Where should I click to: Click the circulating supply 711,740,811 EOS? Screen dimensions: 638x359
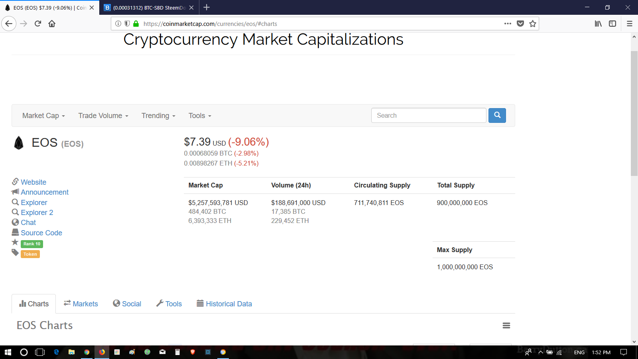click(379, 203)
